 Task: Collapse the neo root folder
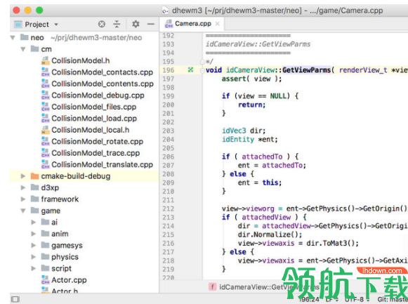(x=13, y=38)
